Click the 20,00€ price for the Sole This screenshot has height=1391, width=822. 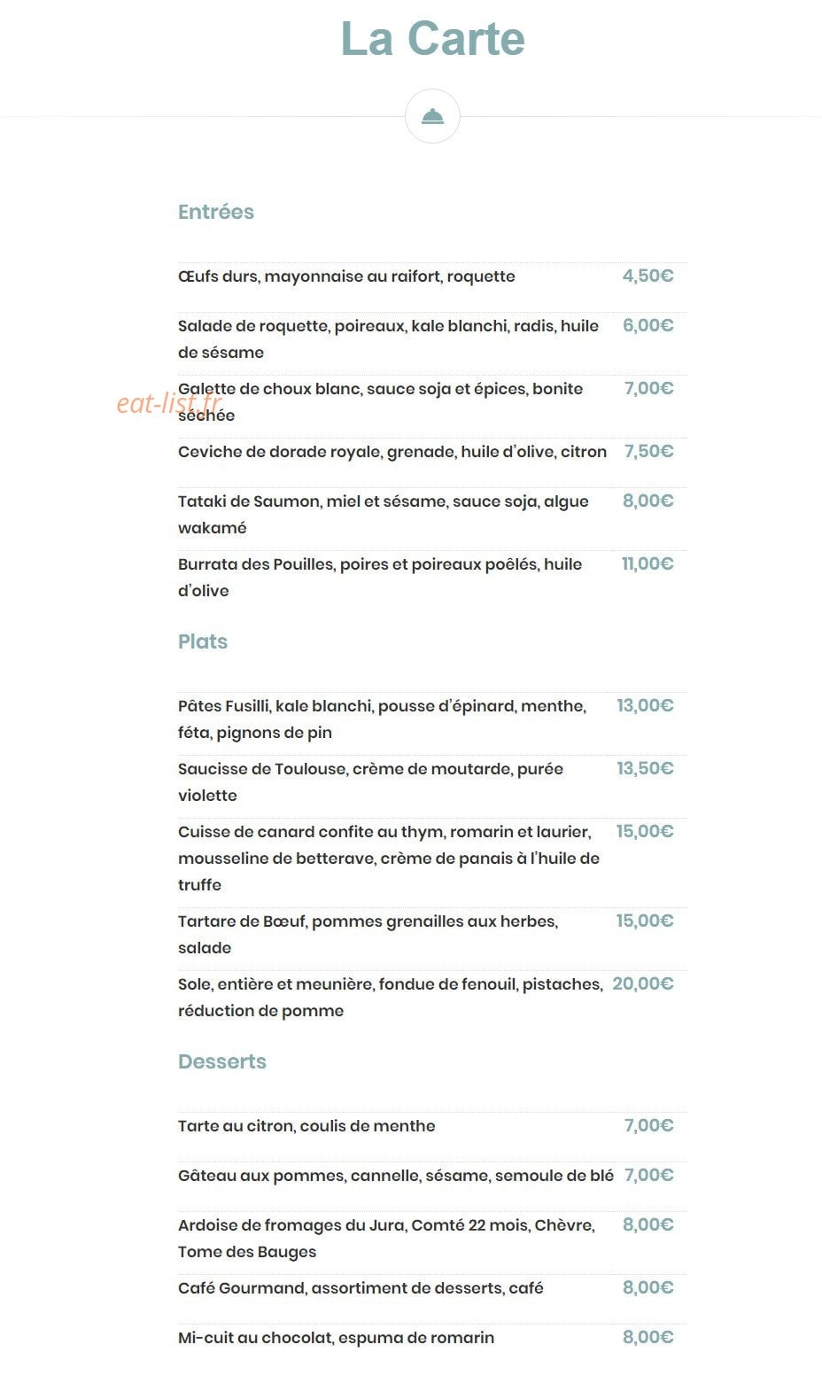tap(643, 983)
